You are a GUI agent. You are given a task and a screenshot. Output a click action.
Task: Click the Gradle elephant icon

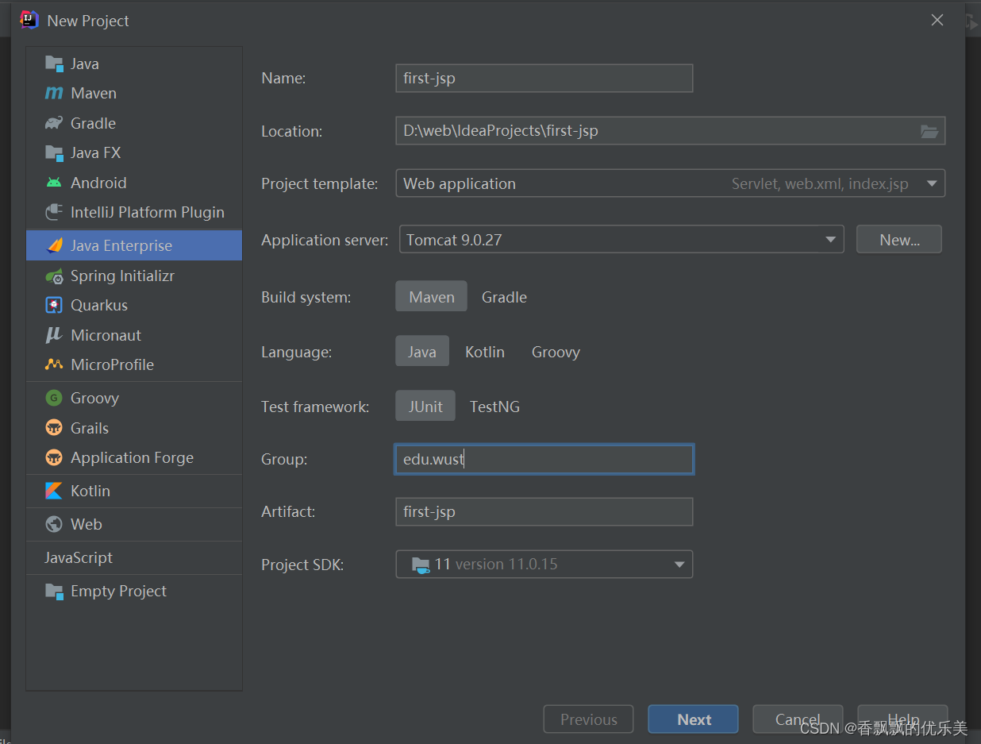(54, 123)
